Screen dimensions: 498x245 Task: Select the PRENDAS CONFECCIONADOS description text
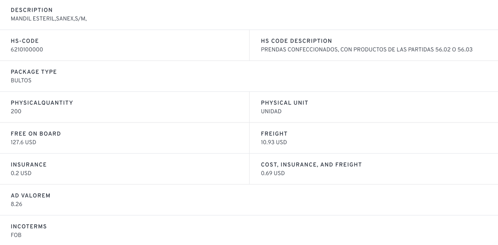(x=366, y=49)
